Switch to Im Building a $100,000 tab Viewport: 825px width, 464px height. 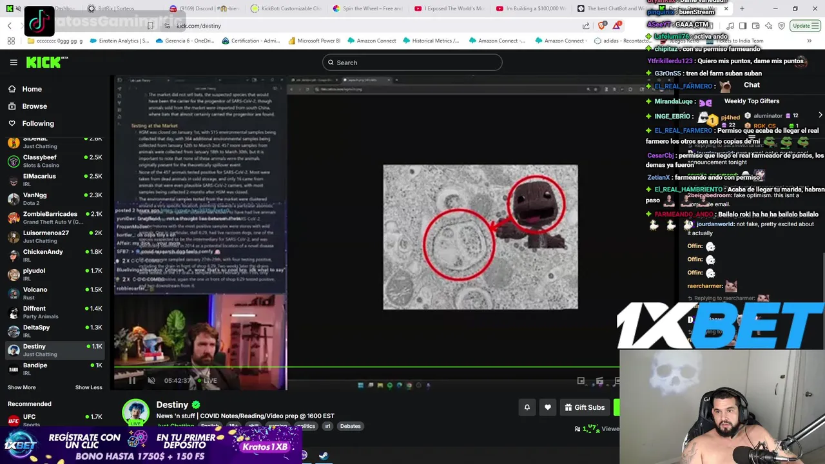[x=531, y=8]
